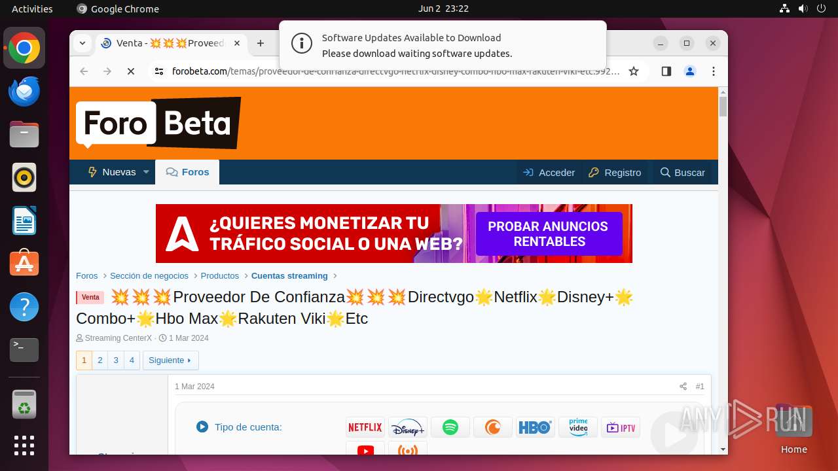Screen dimensions: 838x471
Task: Open a new Chrome tab
Action: (261, 43)
